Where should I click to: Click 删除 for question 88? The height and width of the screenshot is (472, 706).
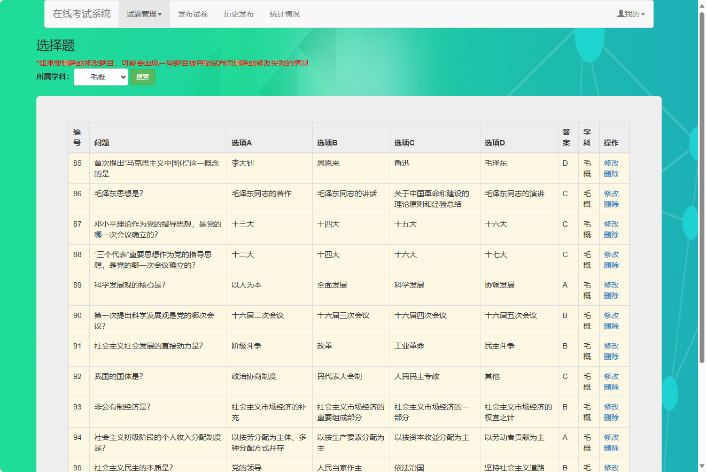tap(611, 265)
